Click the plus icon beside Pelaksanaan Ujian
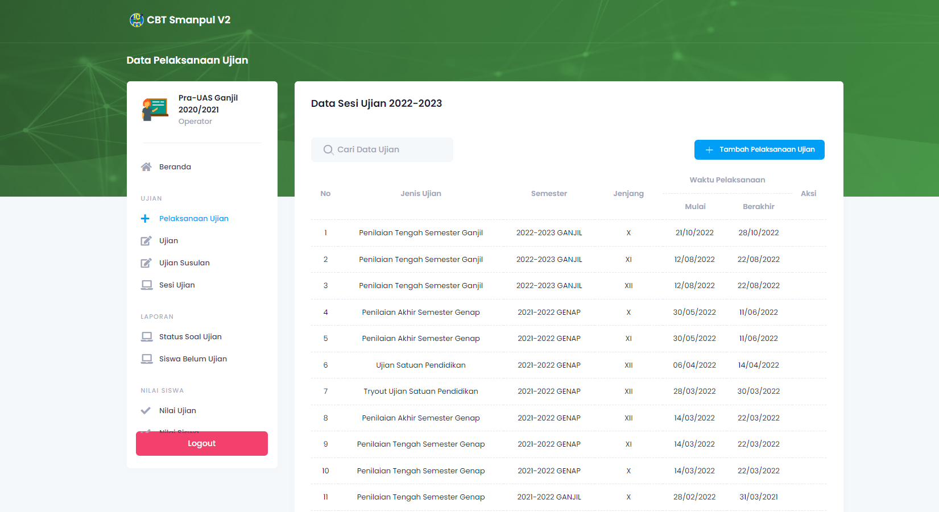 click(146, 219)
